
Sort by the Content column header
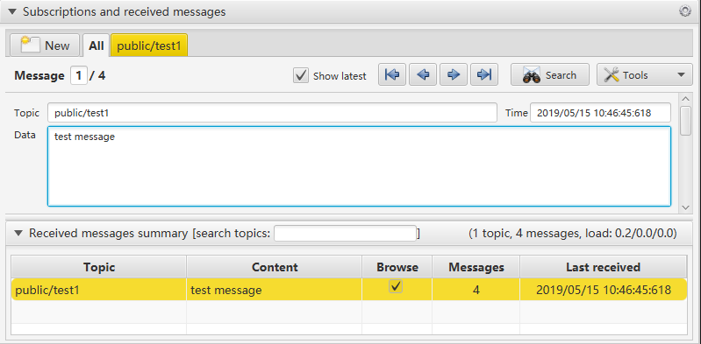tap(275, 267)
